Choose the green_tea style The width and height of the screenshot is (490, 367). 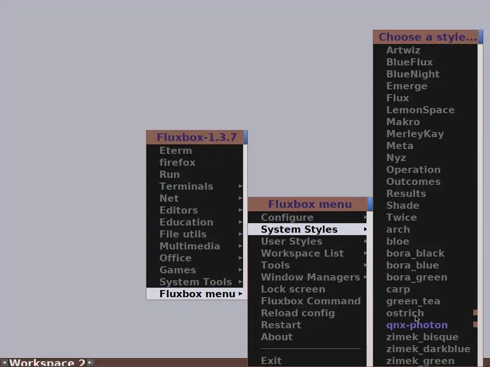[x=425, y=301]
